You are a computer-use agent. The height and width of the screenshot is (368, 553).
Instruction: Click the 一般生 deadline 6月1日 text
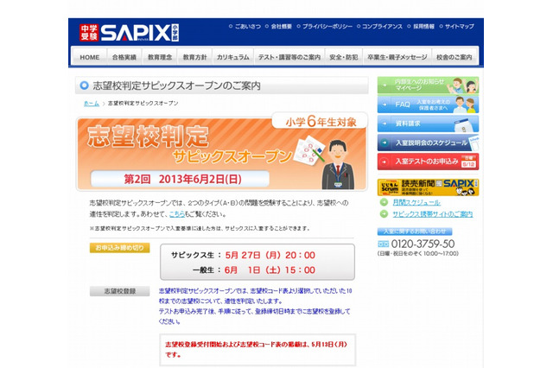coord(253,270)
